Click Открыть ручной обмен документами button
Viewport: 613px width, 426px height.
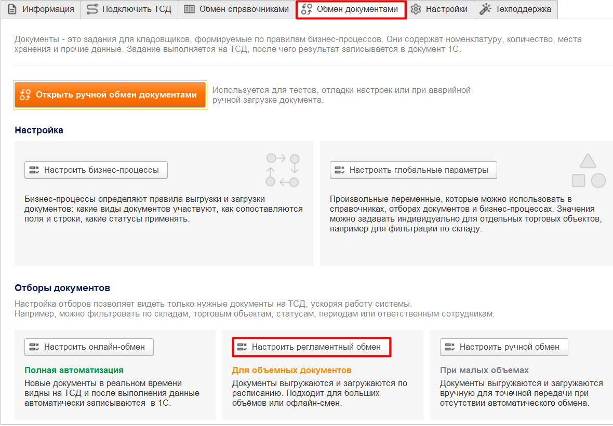(x=110, y=95)
